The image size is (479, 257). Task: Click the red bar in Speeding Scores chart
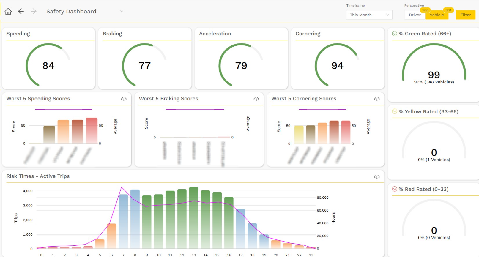[92, 130]
